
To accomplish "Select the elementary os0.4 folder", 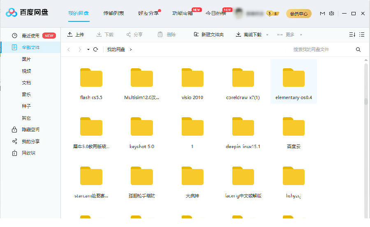I will [294, 81].
